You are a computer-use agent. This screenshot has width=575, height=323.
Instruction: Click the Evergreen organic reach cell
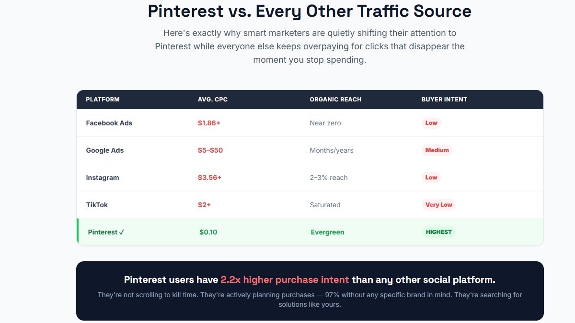(x=328, y=232)
